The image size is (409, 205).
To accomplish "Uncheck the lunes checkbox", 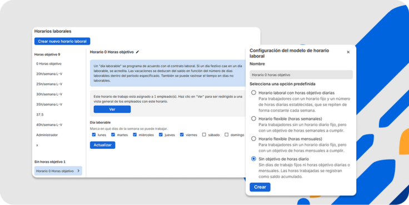I will click(x=94, y=135).
